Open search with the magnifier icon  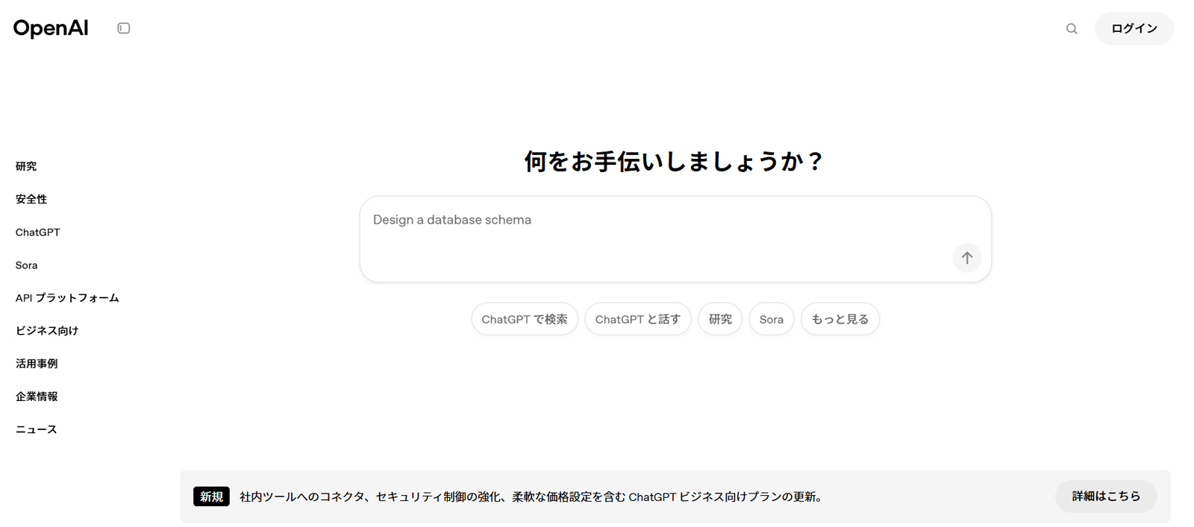(1072, 28)
